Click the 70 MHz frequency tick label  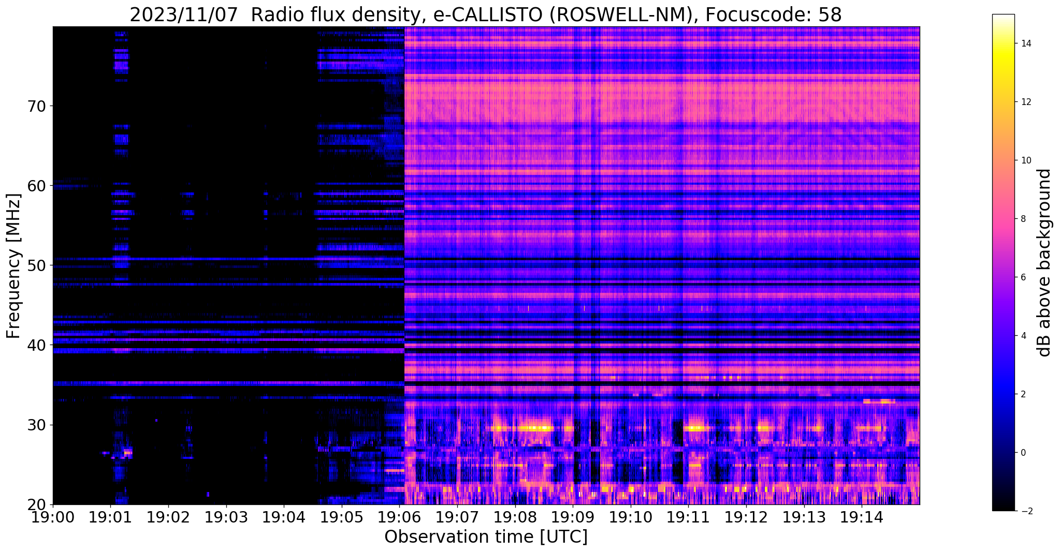(36, 106)
